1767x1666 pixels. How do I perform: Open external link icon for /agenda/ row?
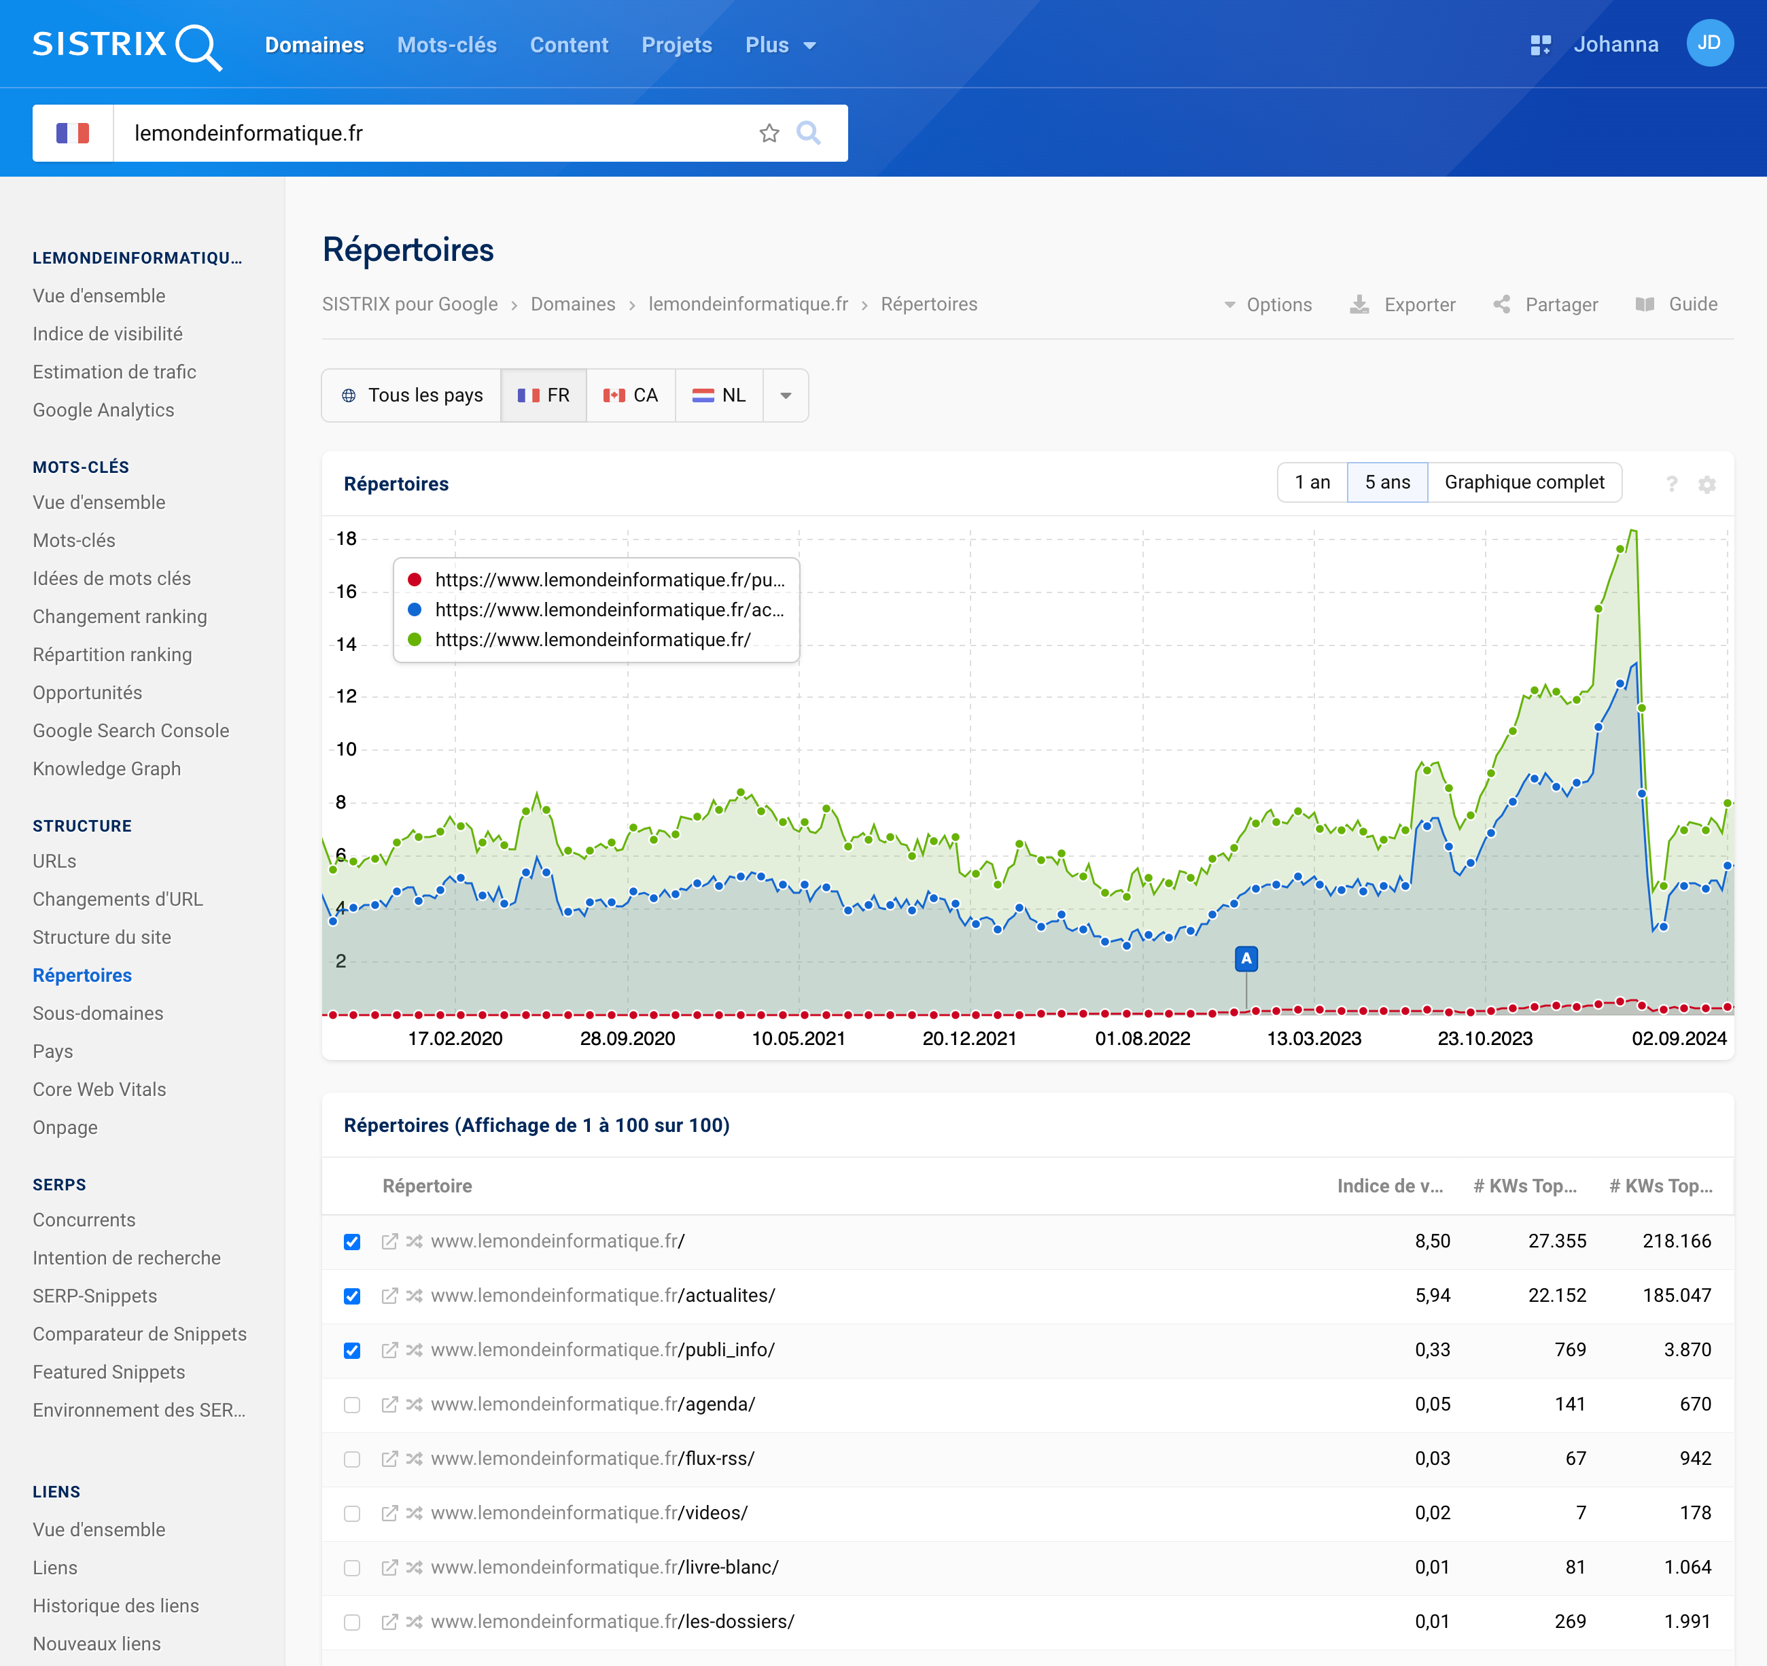pos(389,1404)
